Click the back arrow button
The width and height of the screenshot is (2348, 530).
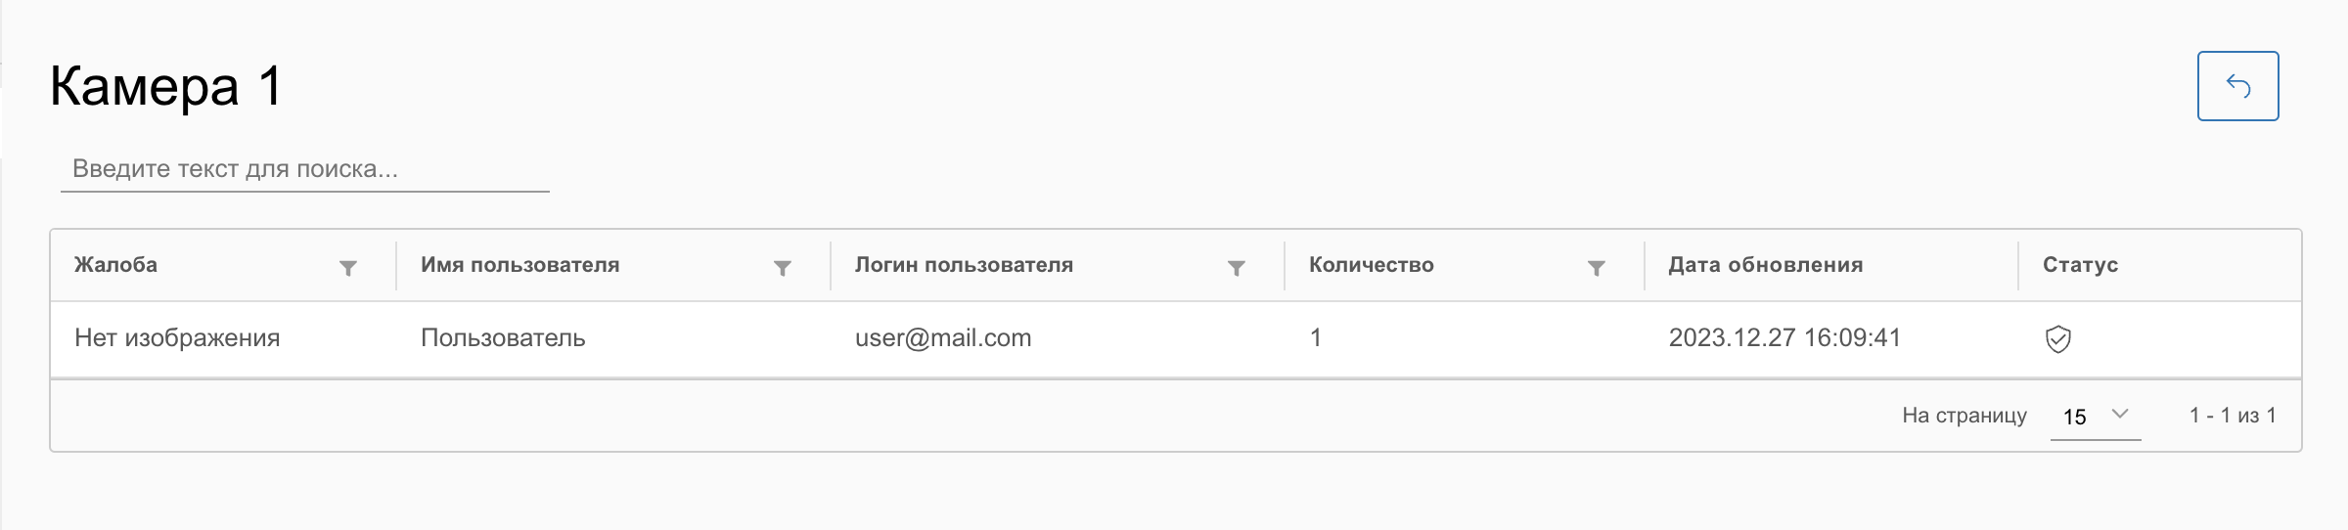[2237, 86]
